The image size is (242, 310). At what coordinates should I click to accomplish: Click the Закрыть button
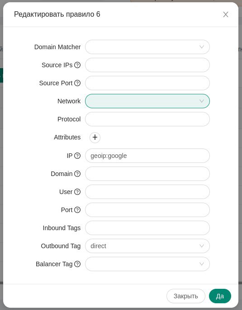pos(186,296)
